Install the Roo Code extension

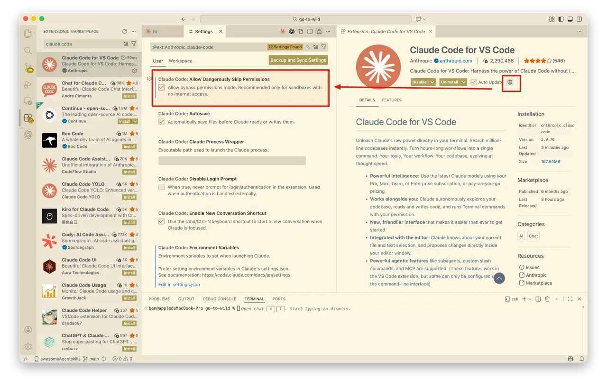pos(129,146)
